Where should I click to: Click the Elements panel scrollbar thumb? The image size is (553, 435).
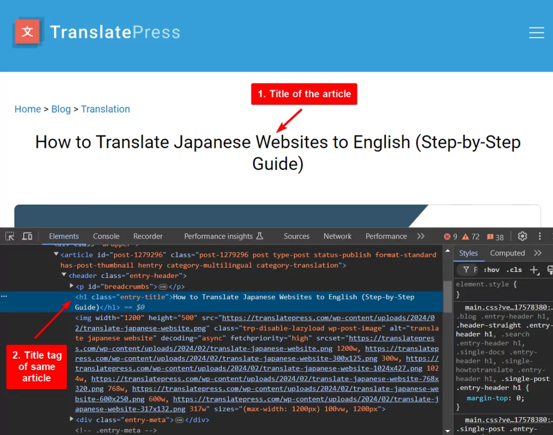coord(448,296)
